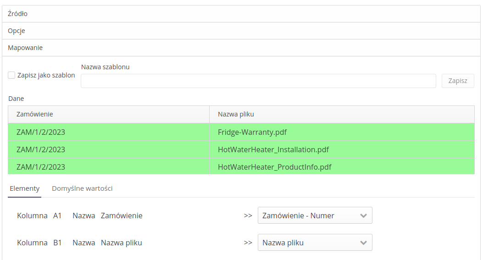
Task: Click the Nazwa pliku column header
Action: [x=236, y=114]
